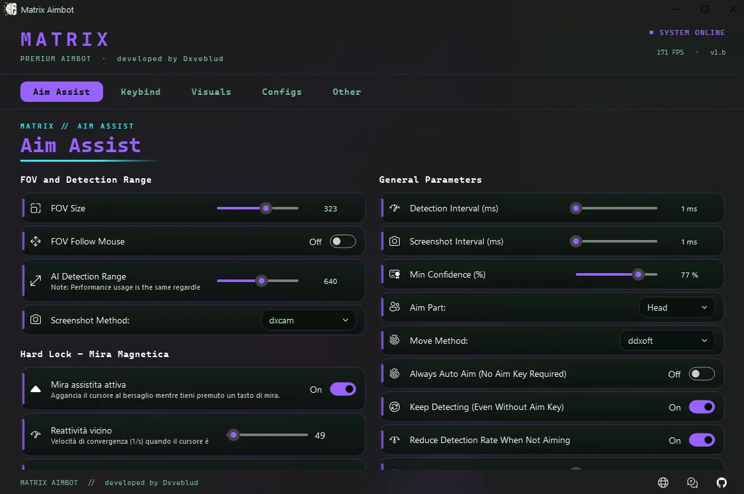
Task: Click the Aim Part: label
Action: [x=428, y=307]
